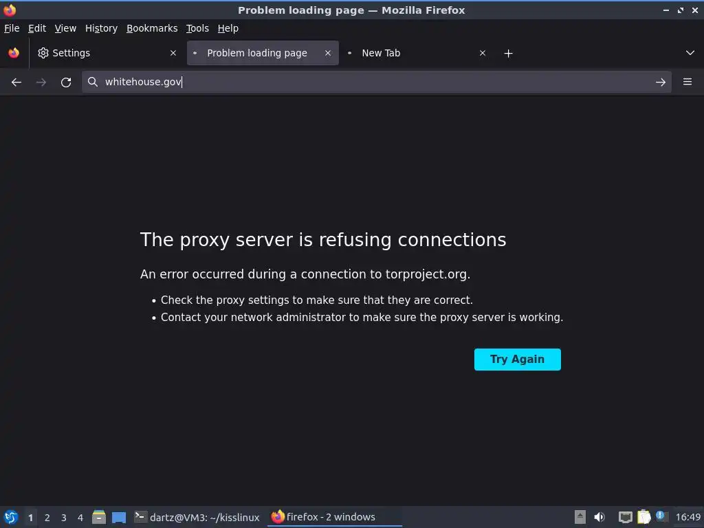Open the volume speaker tray icon
Viewport: 704px width, 528px height.
tap(599, 517)
